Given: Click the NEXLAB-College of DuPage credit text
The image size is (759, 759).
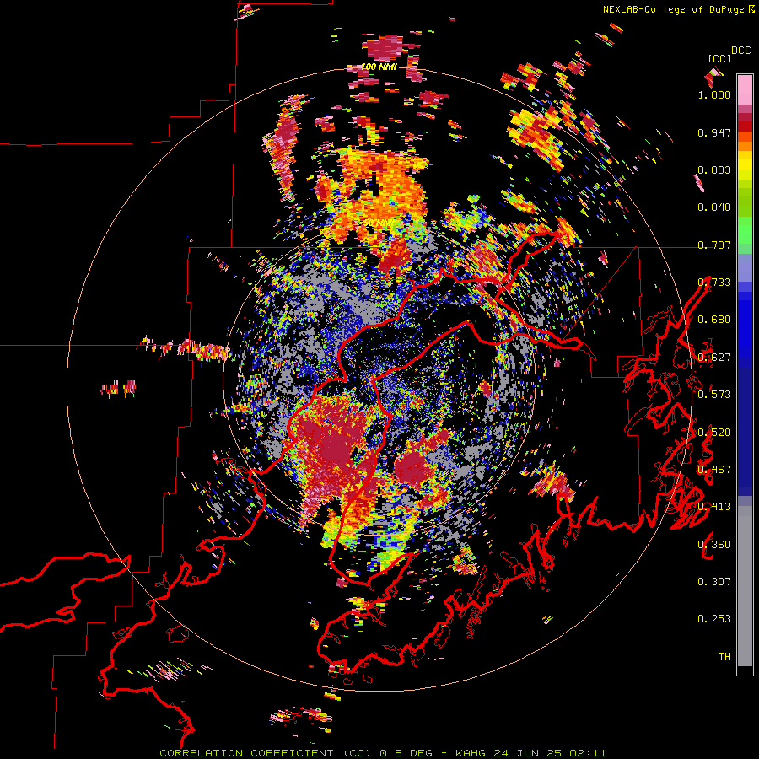Looking at the screenshot, I should [x=675, y=9].
